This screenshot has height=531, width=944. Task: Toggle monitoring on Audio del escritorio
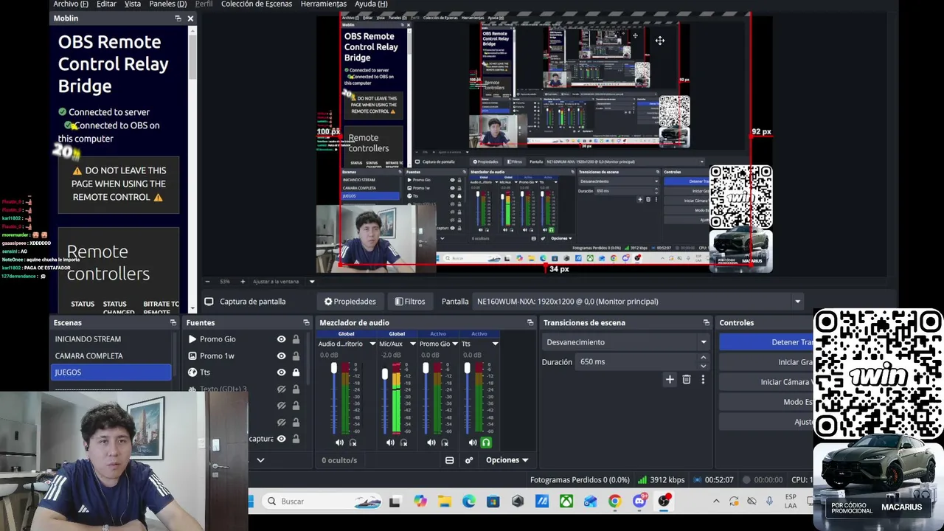pos(353,442)
